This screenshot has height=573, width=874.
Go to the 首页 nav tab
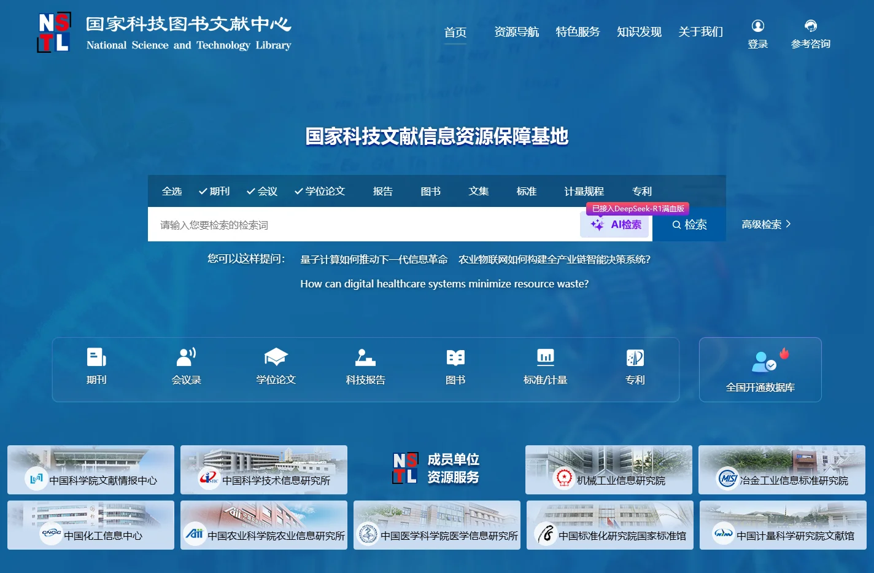pos(455,32)
